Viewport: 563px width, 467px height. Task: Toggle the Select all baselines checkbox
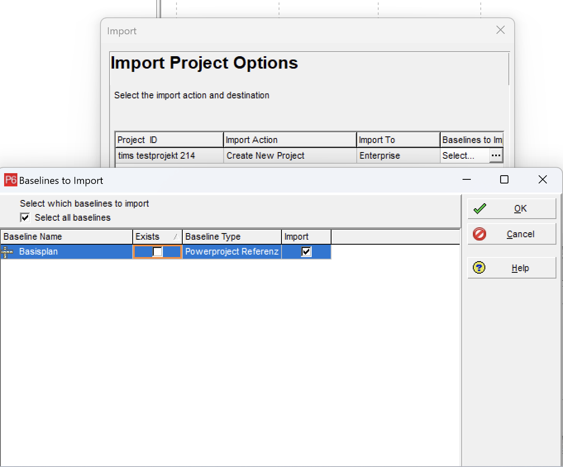click(25, 217)
